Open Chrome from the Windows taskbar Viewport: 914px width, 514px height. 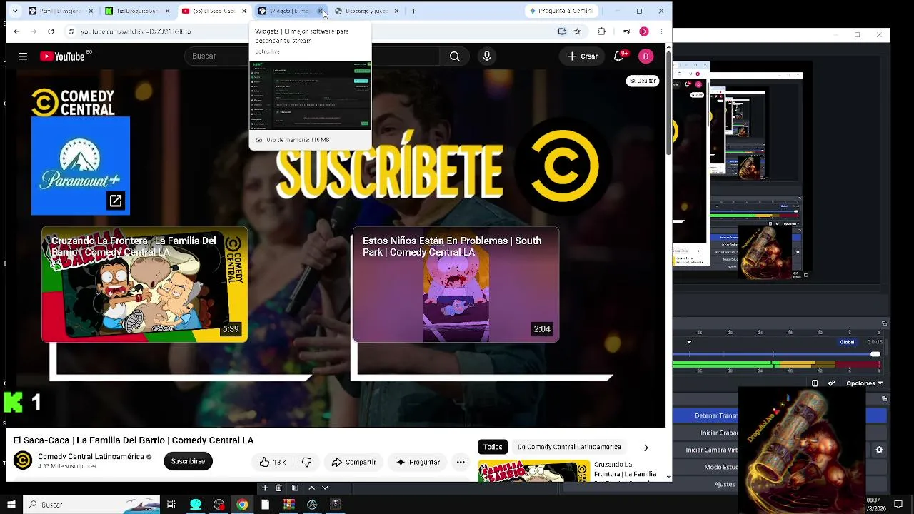tap(242, 505)
